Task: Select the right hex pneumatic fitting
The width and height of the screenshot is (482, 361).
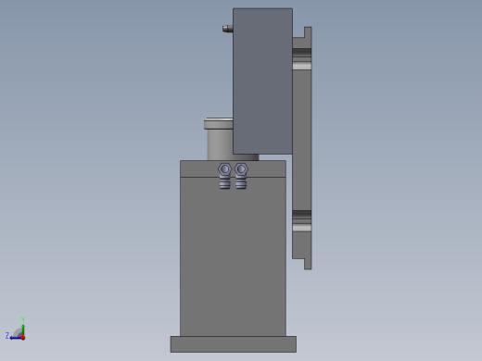Action: click(x=241, y=176)
